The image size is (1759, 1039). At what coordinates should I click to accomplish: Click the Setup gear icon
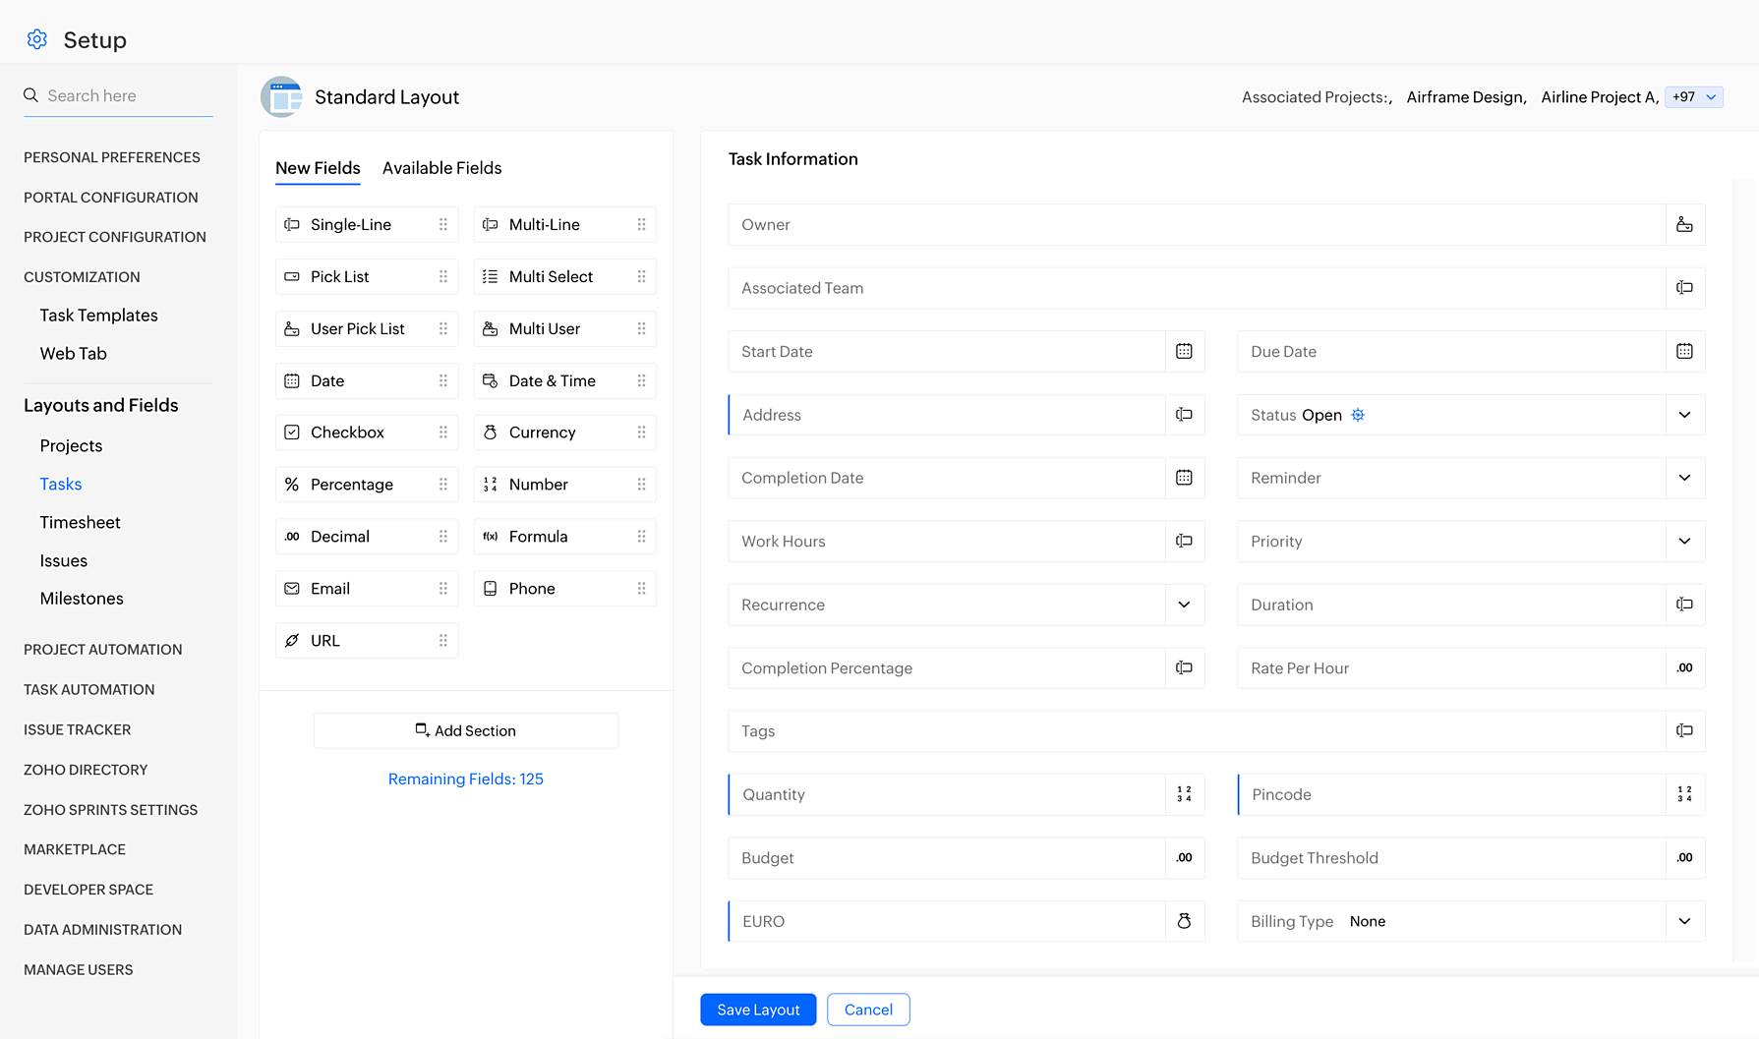[37, 39]
